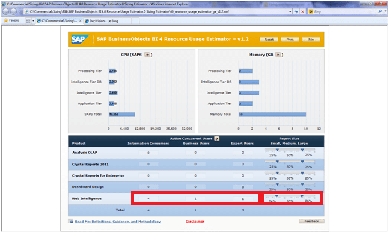Click Web Intelligence Business Users field
This screenshot has height=233, width=389.
point(195,199)
